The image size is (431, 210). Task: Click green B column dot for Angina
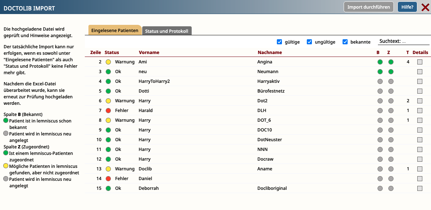(380, 62)
